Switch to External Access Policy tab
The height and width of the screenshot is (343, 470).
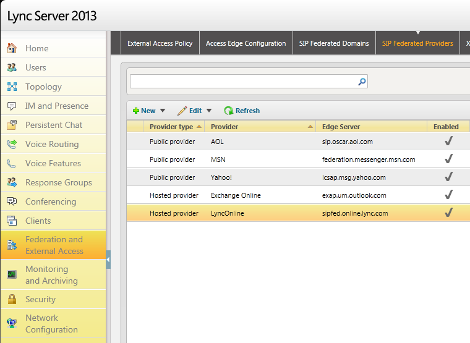[x=160, y=43]
